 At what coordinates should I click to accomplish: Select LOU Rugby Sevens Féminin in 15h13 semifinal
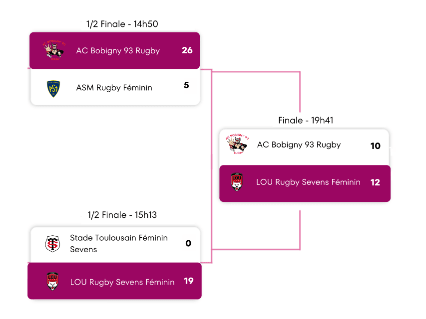(122, 282)
